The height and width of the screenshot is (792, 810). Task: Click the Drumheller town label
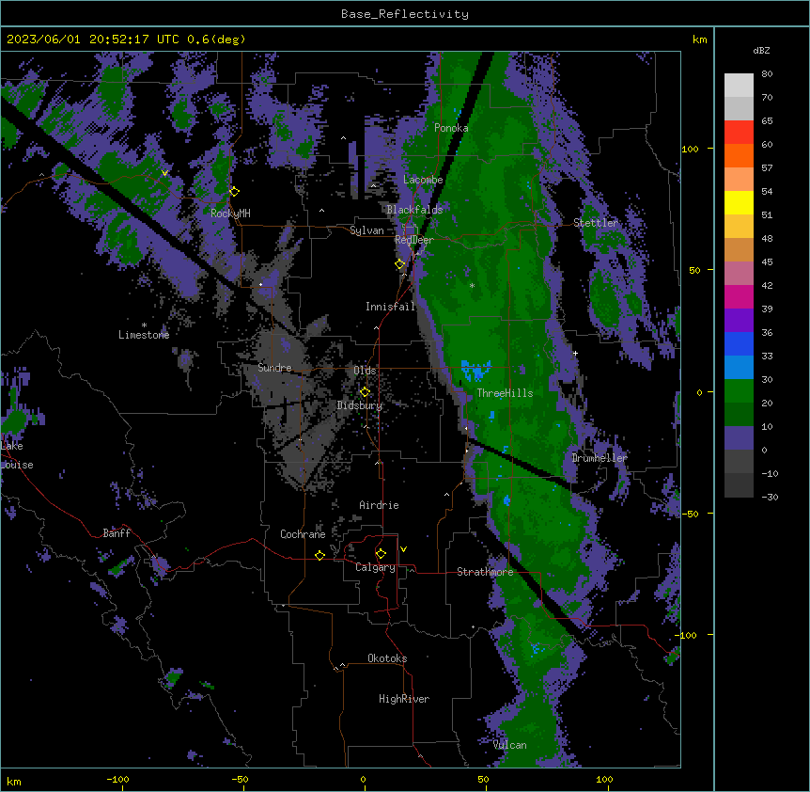click(600, 457)
